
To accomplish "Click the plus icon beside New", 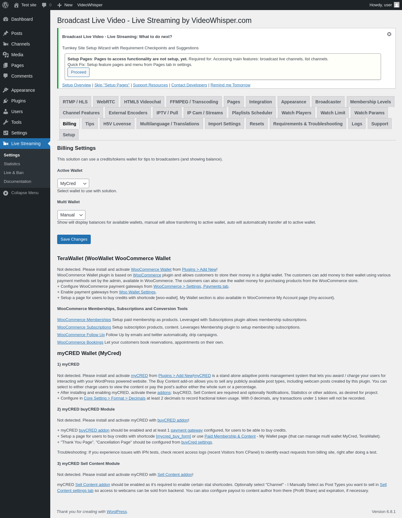I will coord(59,5).
